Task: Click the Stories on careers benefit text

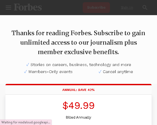Action: (x=81, y=65)
